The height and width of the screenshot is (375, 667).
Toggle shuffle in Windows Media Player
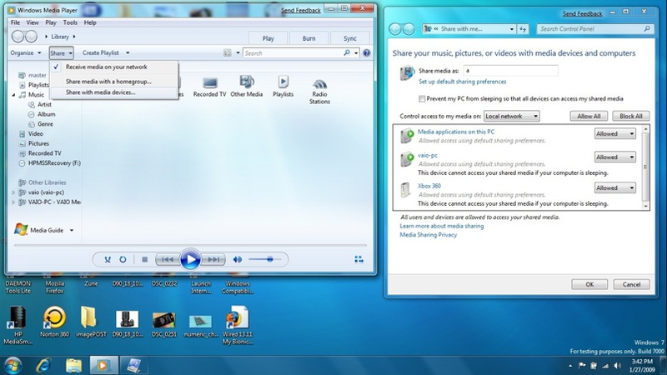click(x=108, y=259)
